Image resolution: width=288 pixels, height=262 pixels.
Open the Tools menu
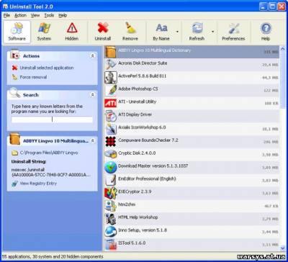tap(49, 15)
